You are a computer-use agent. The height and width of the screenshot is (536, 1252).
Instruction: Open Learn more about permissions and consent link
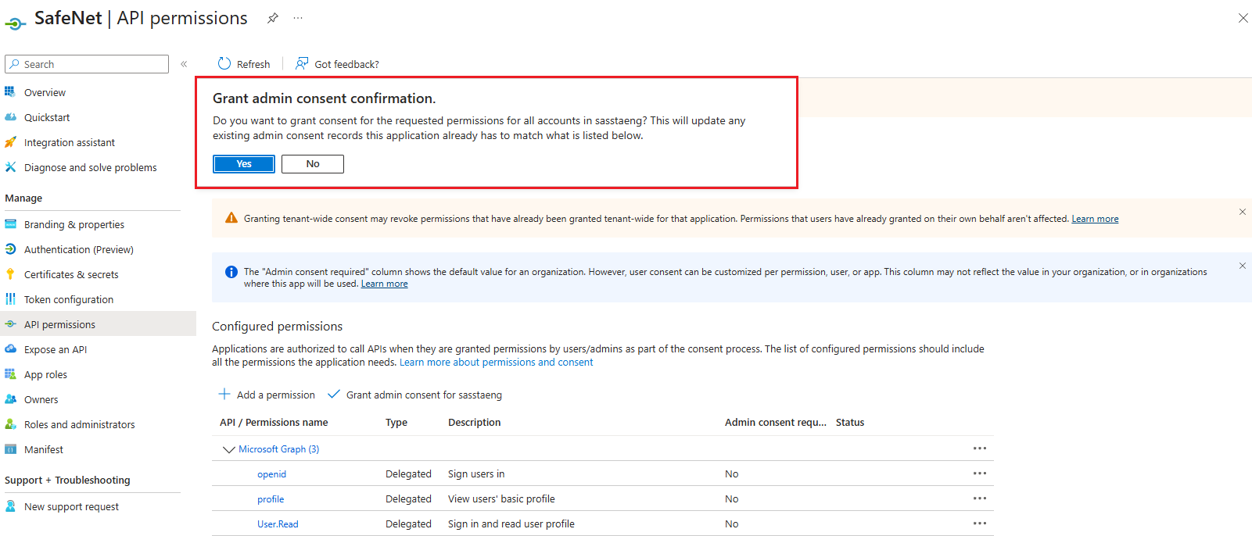(x=496, y=363)
